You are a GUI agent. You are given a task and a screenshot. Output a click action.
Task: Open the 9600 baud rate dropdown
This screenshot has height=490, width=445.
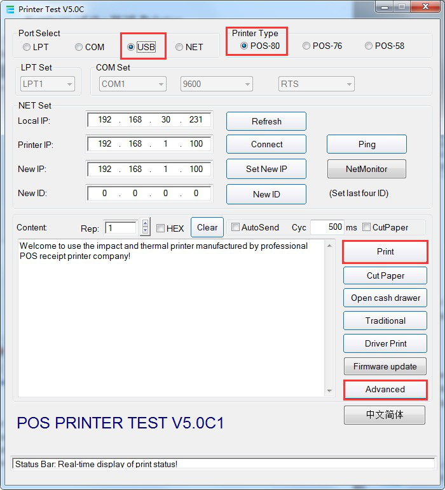[217, 84]
